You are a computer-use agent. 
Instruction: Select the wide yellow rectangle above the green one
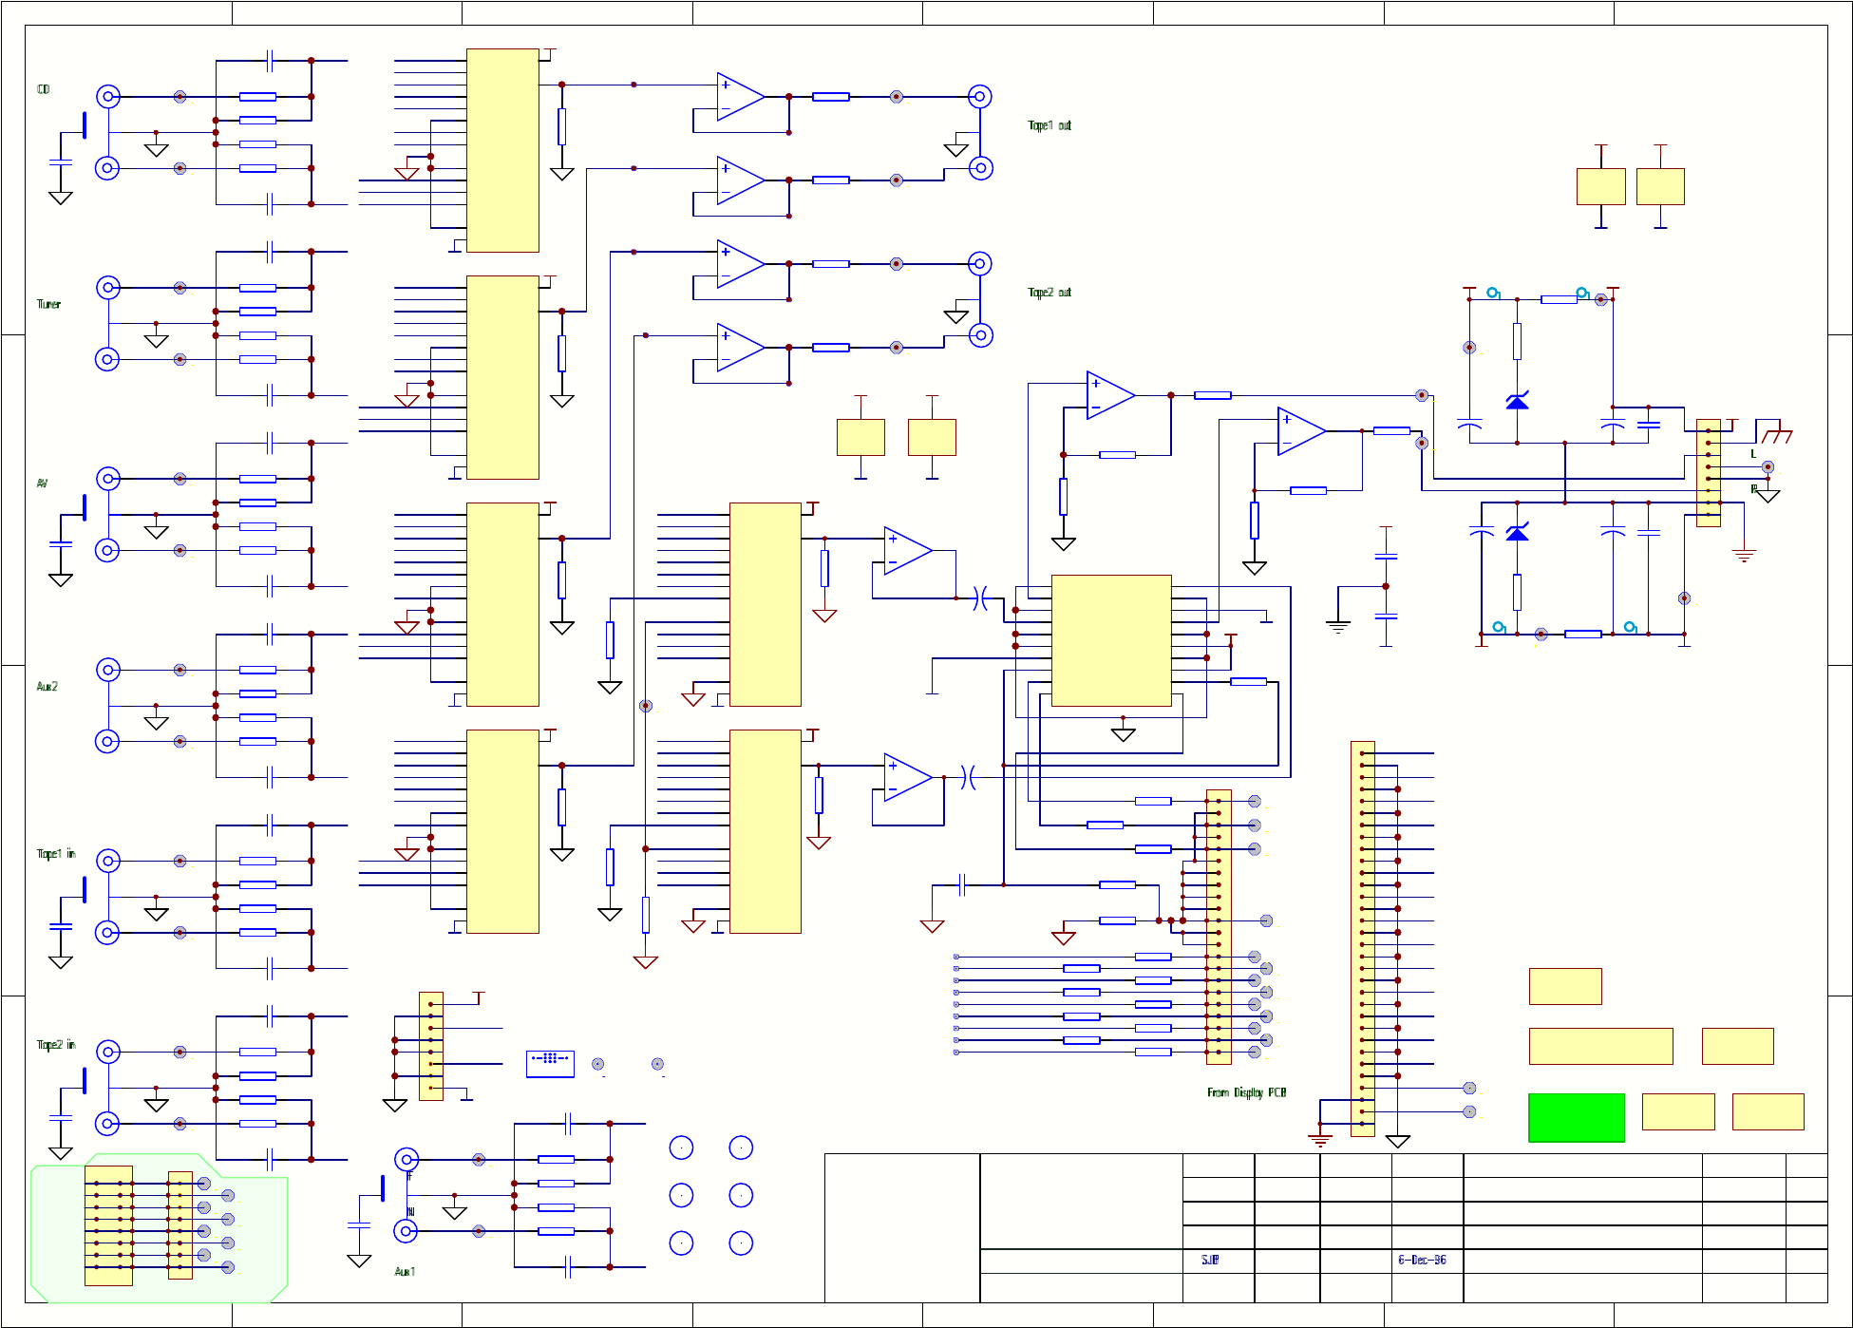tap(1600, 1046)
